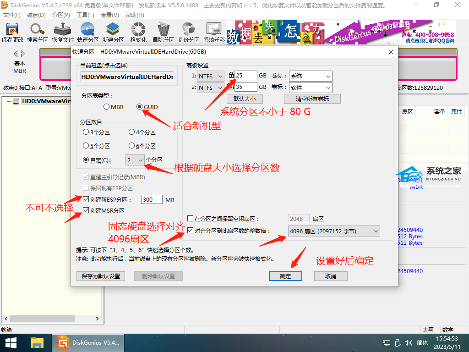Toggle 创建MSR分区 checkbox

click(x=86, y=210)
